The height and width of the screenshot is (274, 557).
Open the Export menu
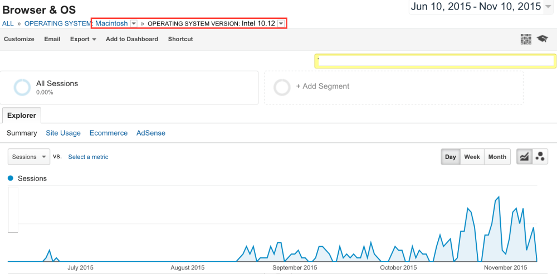(x=83, y=39)
